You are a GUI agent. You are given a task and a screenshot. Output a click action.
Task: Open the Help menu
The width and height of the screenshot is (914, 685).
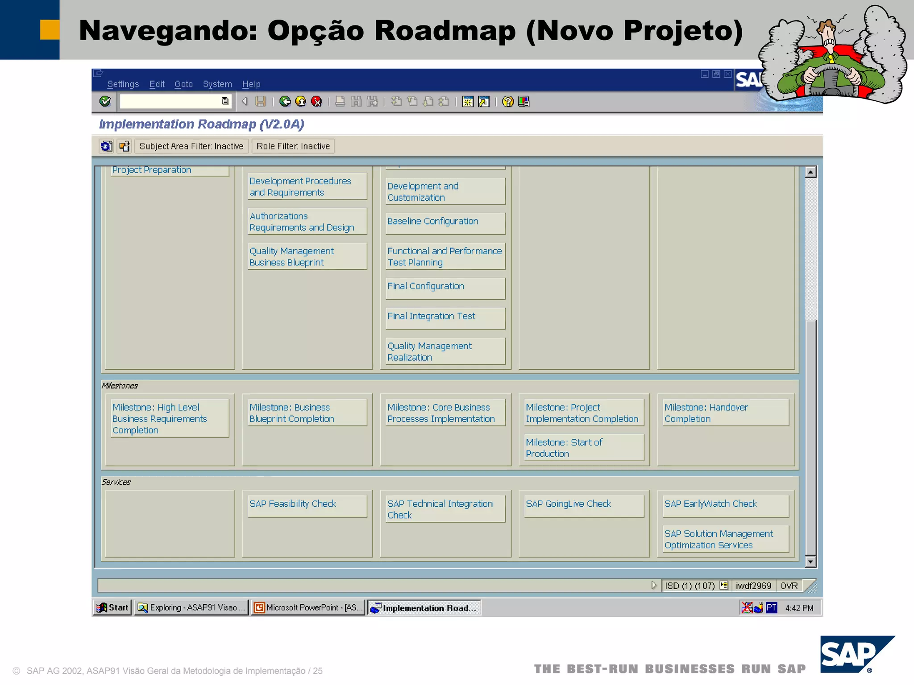click(251, 84)
